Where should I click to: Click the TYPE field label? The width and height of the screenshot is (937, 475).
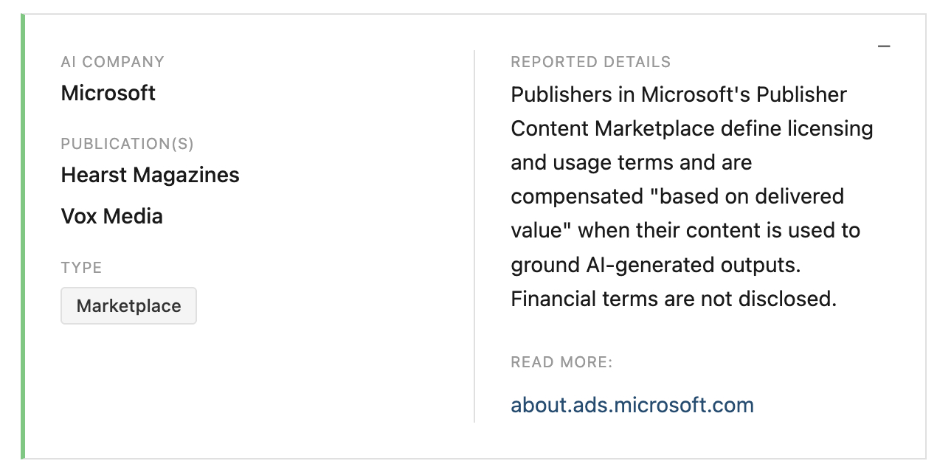[81, 268]
